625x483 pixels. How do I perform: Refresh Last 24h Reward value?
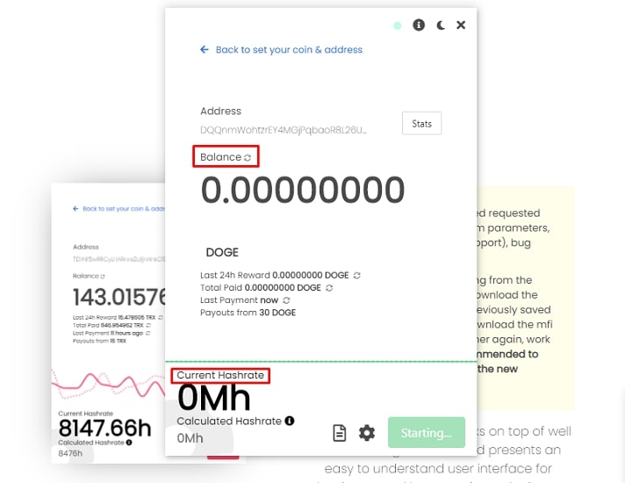356,275
